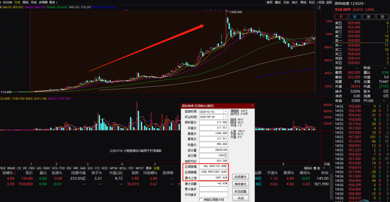The width and height of the screenshot is (390, 202).
Task: Switch to the 60分钟 period tab
Action: tap(7, 2)
